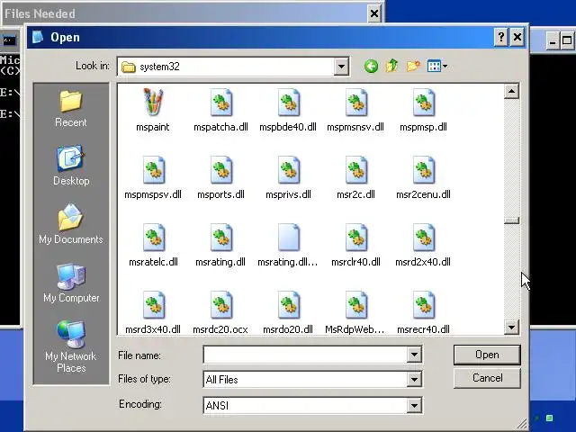This screenshot has height=432, width=576.
Task: Create a new folder
Action: (413, 66)
